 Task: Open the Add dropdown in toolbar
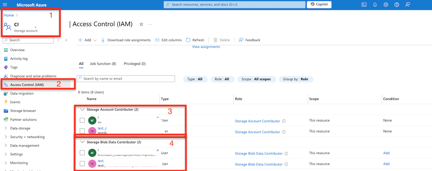[88, 40]
